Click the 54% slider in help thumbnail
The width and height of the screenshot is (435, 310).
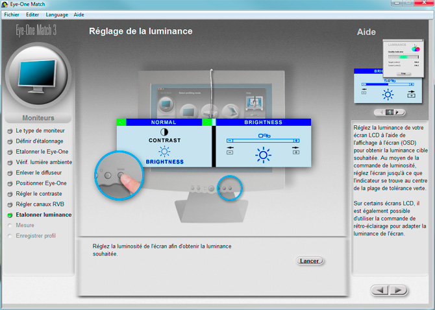pos(388,84)
